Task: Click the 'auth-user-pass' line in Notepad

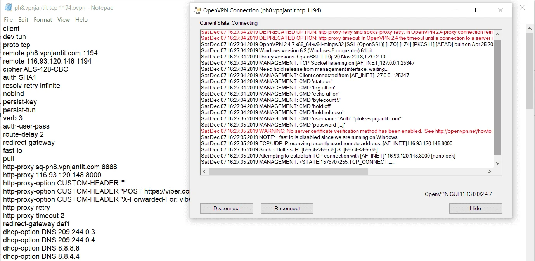Action: point(26,126)
